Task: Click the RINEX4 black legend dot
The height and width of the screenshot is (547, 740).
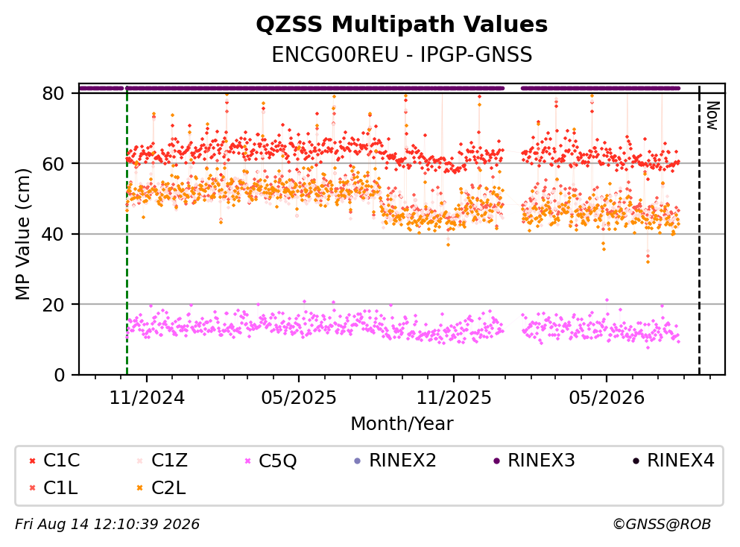Action: [636, 461]
